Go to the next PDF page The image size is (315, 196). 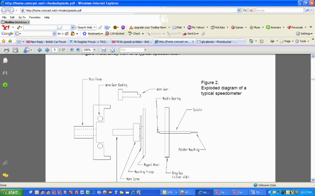click(x=47, y=50)
